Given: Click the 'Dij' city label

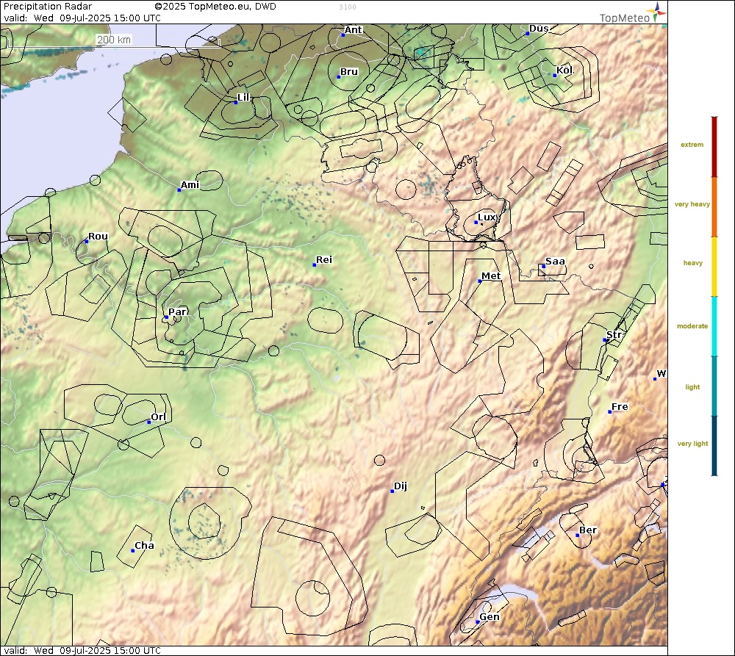Looking at the screenshot, I should [x=401, y=486].
